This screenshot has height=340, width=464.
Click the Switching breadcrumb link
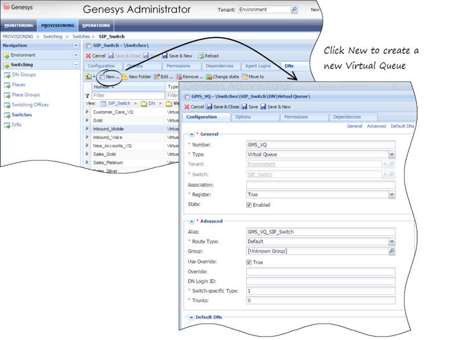[53, 36]
